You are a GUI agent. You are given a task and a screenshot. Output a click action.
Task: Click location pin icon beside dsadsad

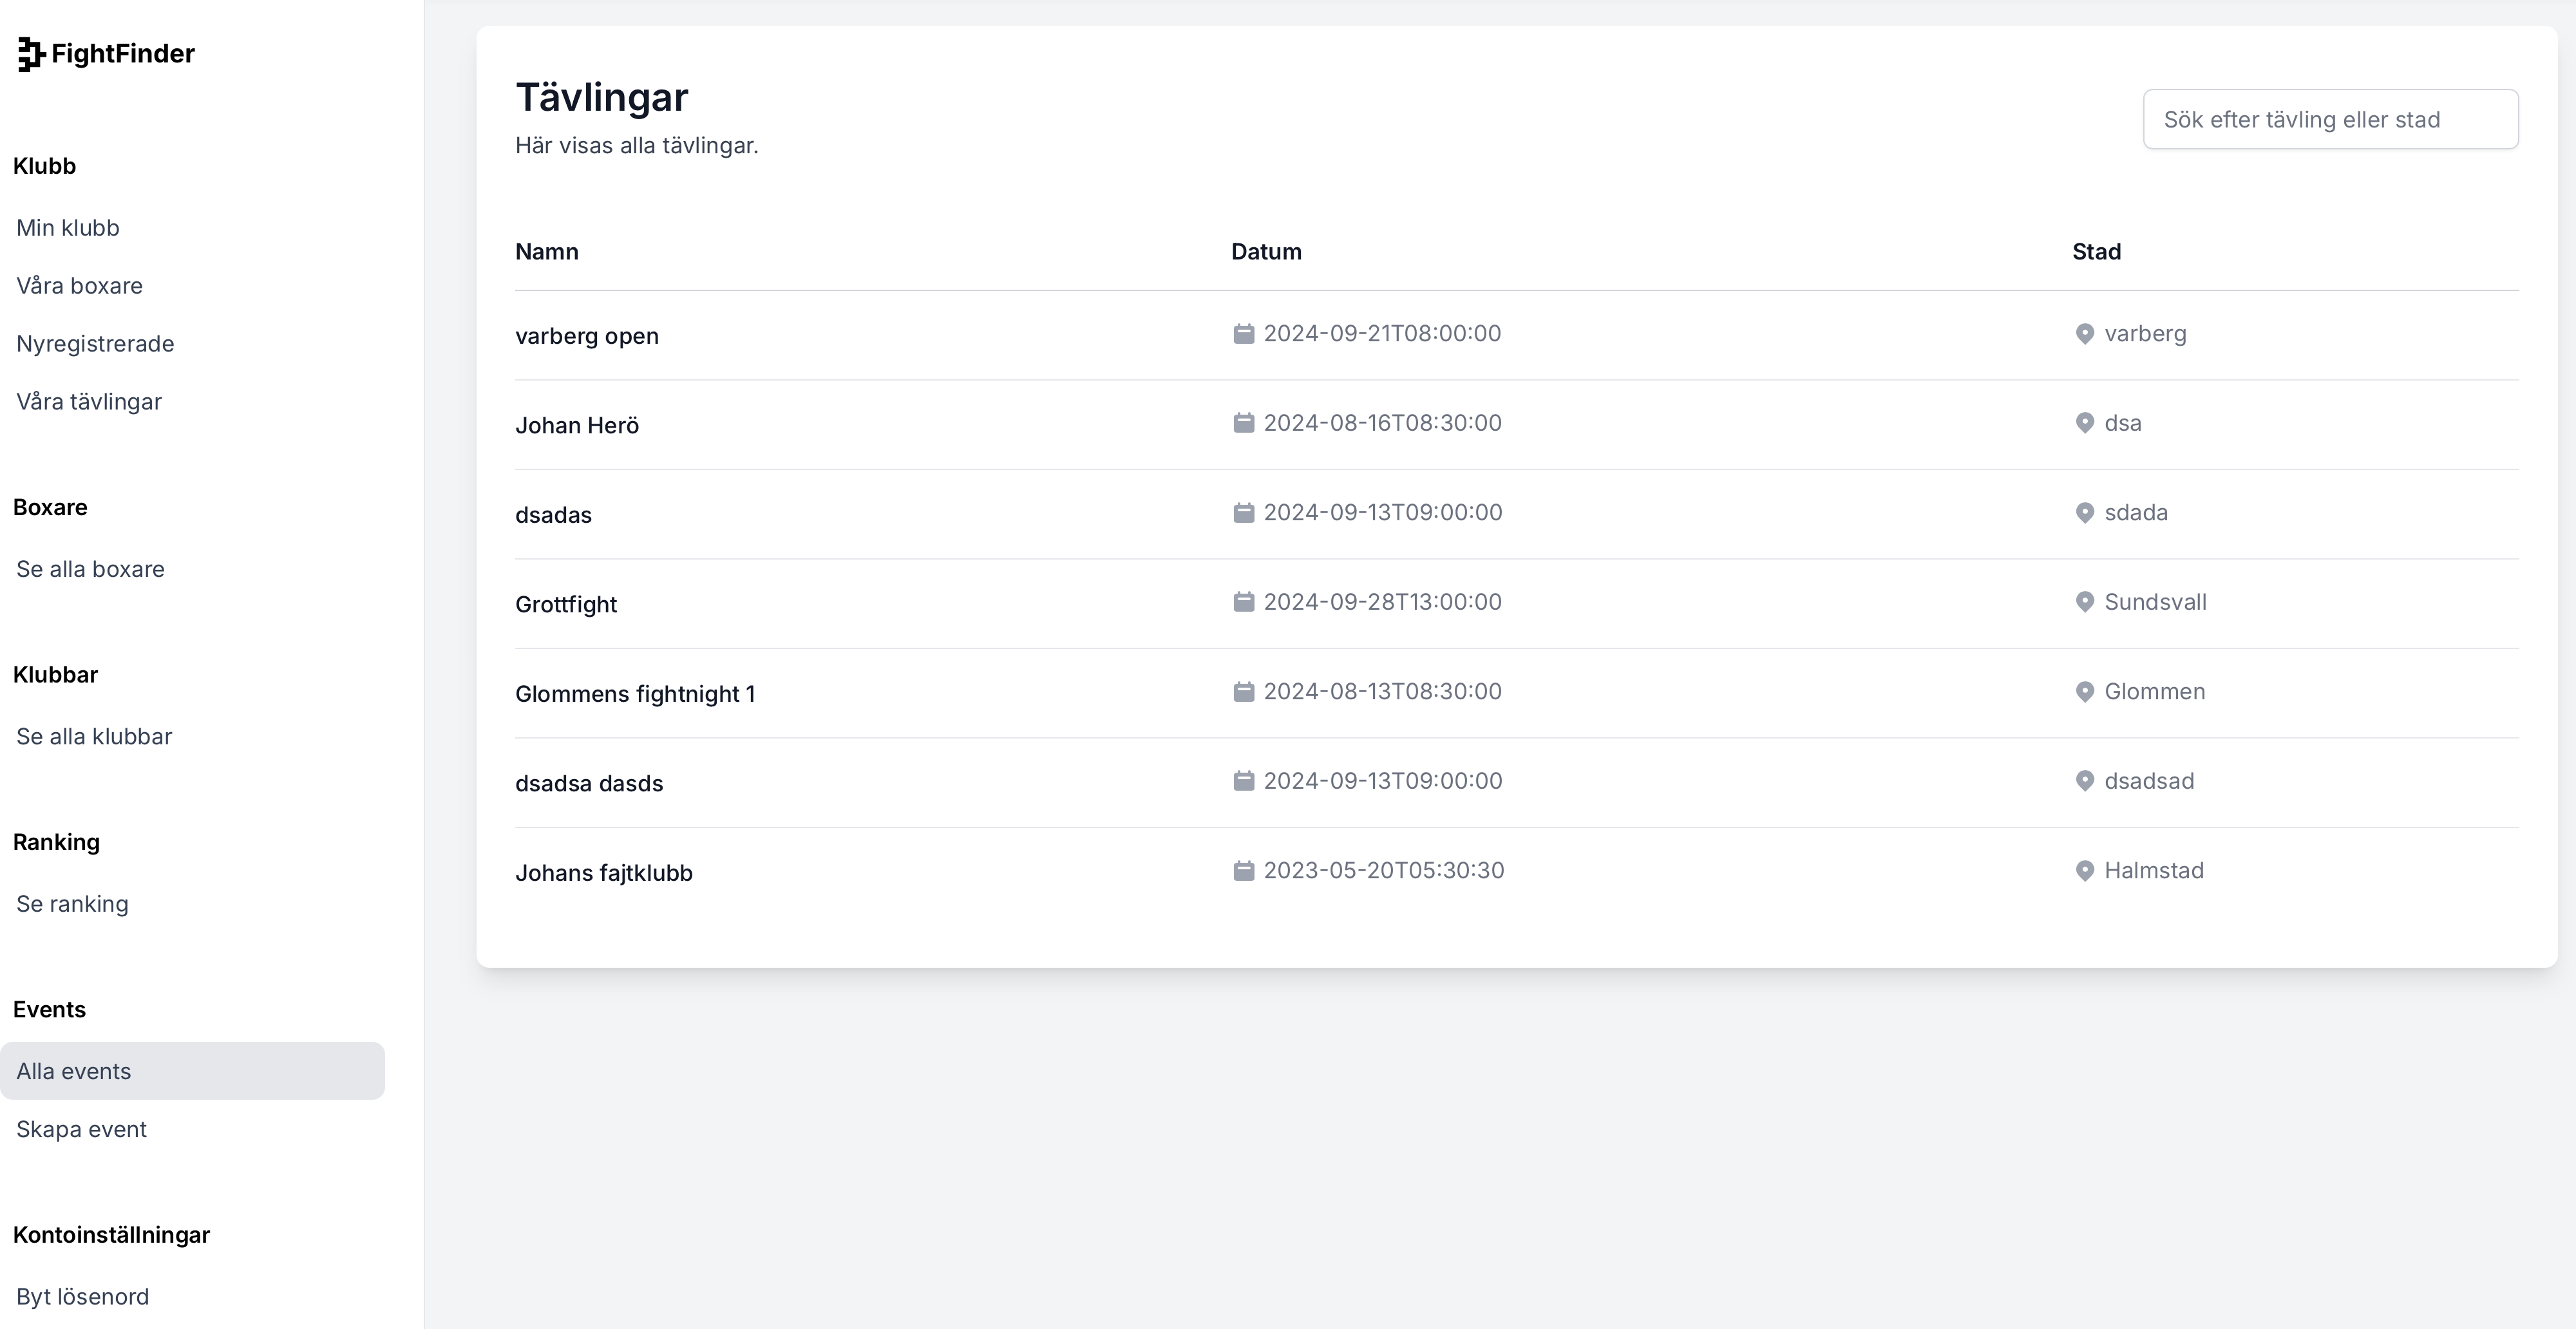click(x=2085, y=781)
